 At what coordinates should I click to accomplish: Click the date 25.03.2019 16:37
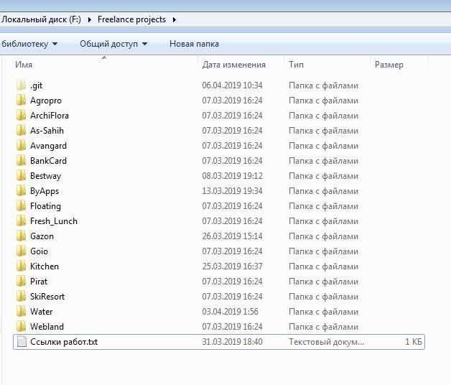[x=233, y=266]
